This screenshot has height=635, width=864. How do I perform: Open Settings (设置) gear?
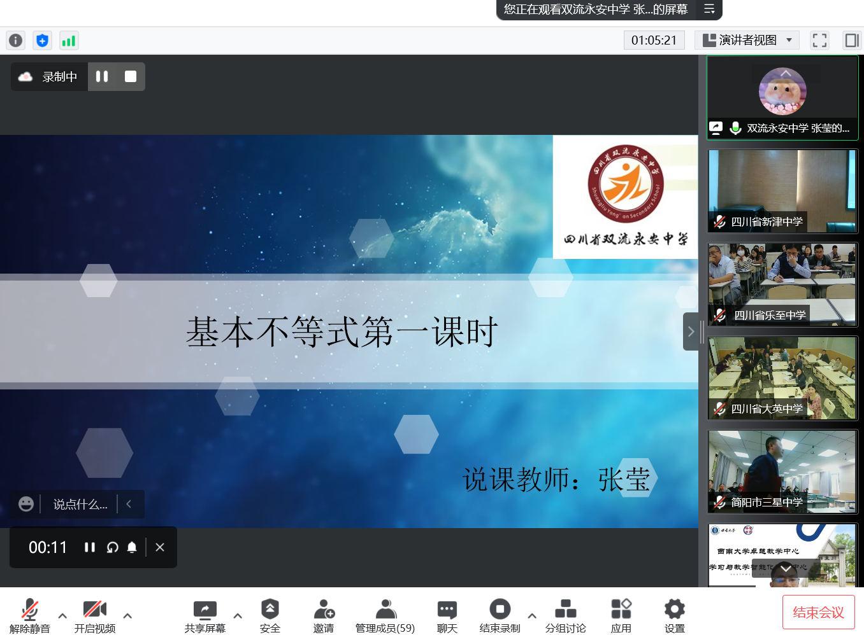point(674,615)
